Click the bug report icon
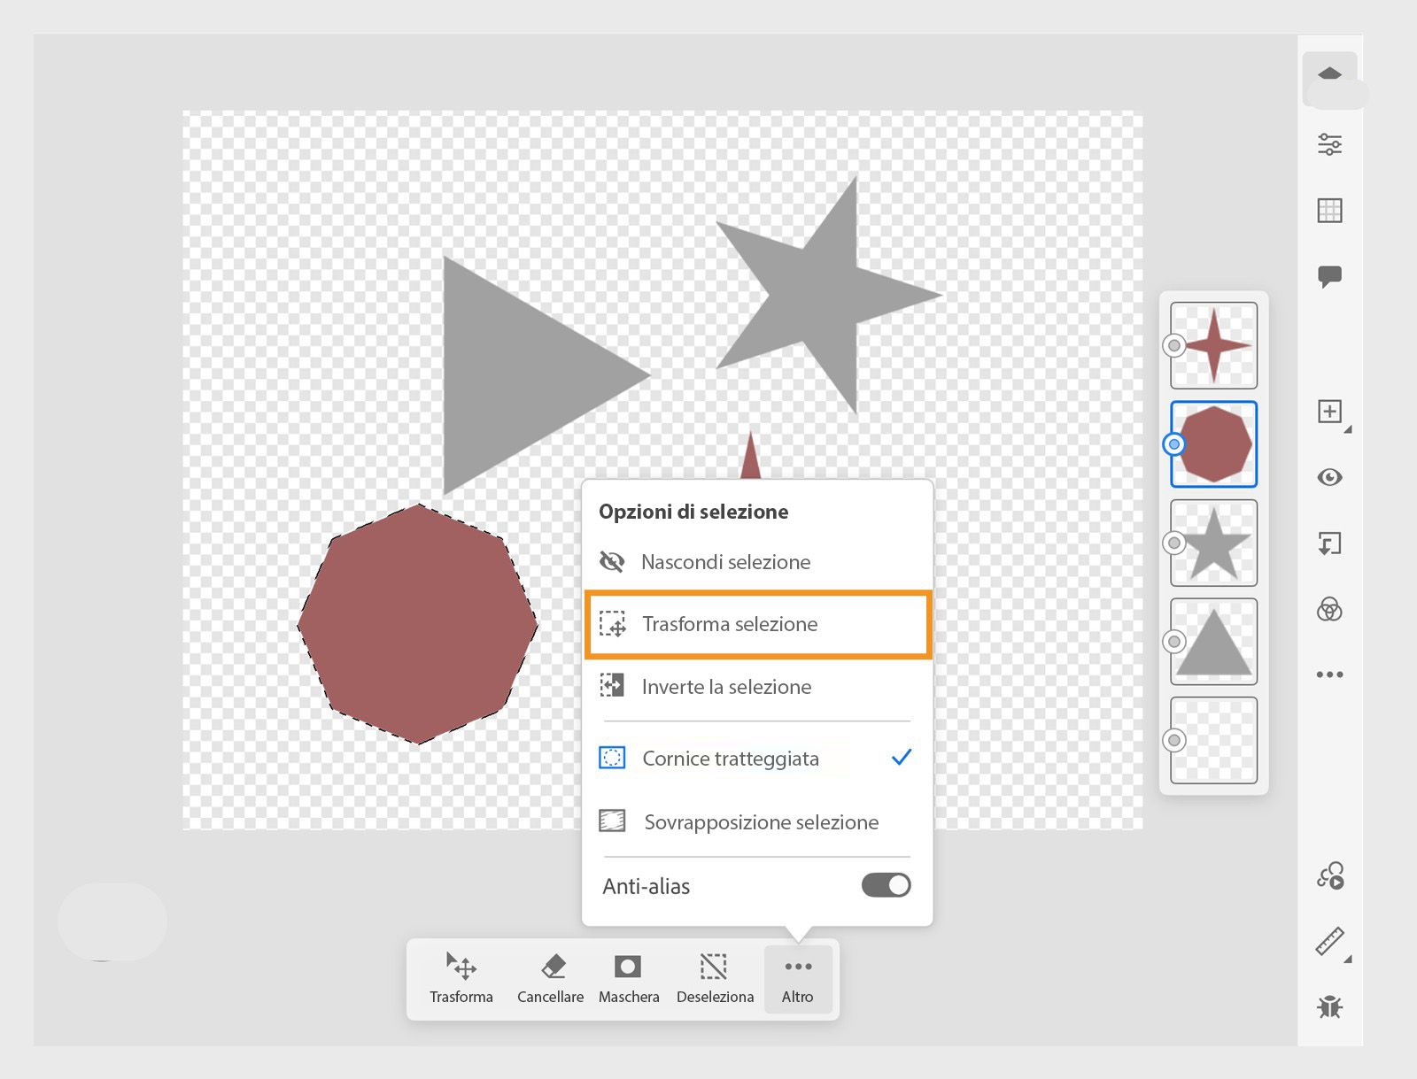Screen dimensions: 1417x1079 pyautogui.click(x=1329, y=1006)
